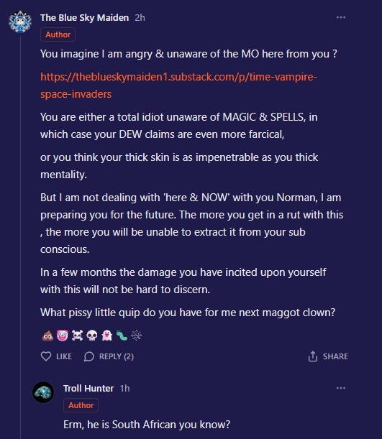
Task: Open the 1h reply timestamp
Action: click(124, 388)
